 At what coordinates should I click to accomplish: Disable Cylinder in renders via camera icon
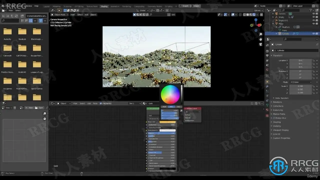coord(317,33)
